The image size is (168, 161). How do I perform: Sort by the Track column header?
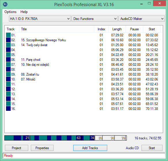tap(12, 29)
